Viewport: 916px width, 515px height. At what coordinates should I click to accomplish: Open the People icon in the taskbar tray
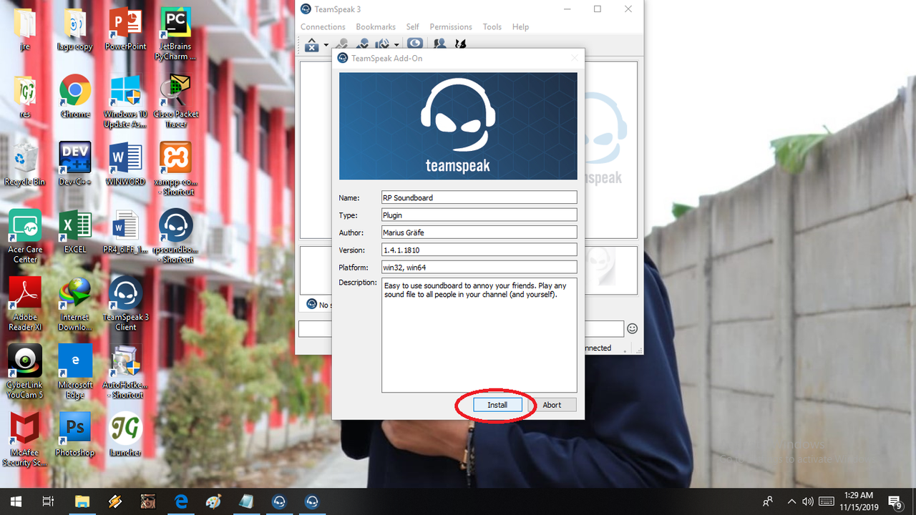click(x=768, y=501)
